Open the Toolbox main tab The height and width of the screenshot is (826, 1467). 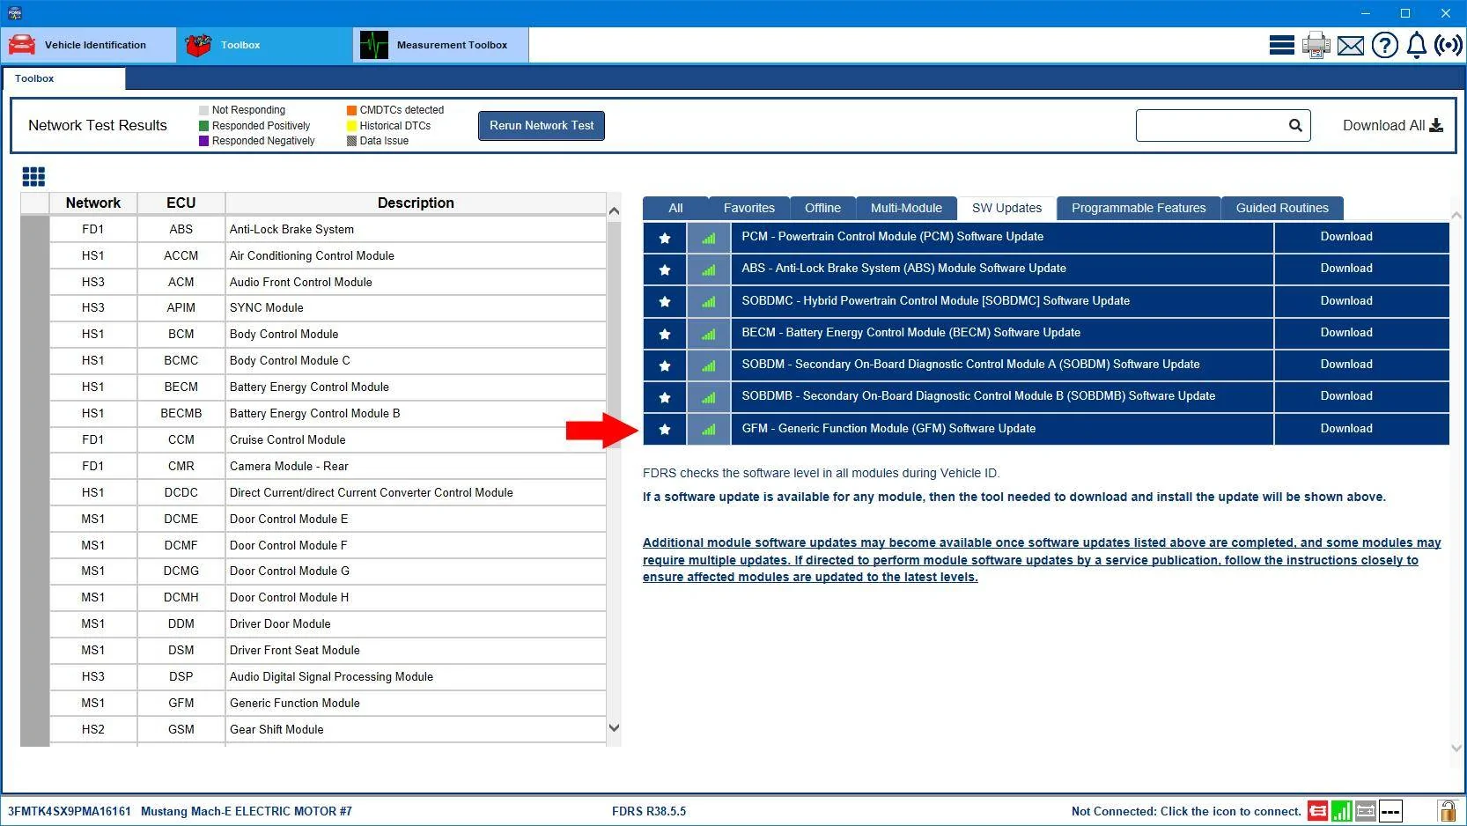(x=264, y=45)
